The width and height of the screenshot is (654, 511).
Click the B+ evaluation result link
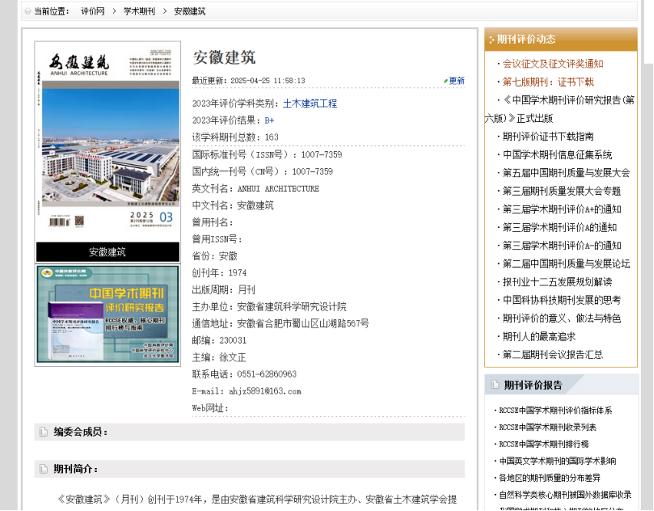(269, 120)
